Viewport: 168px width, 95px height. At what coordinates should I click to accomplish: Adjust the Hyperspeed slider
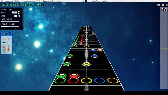(x=10, y=22)
